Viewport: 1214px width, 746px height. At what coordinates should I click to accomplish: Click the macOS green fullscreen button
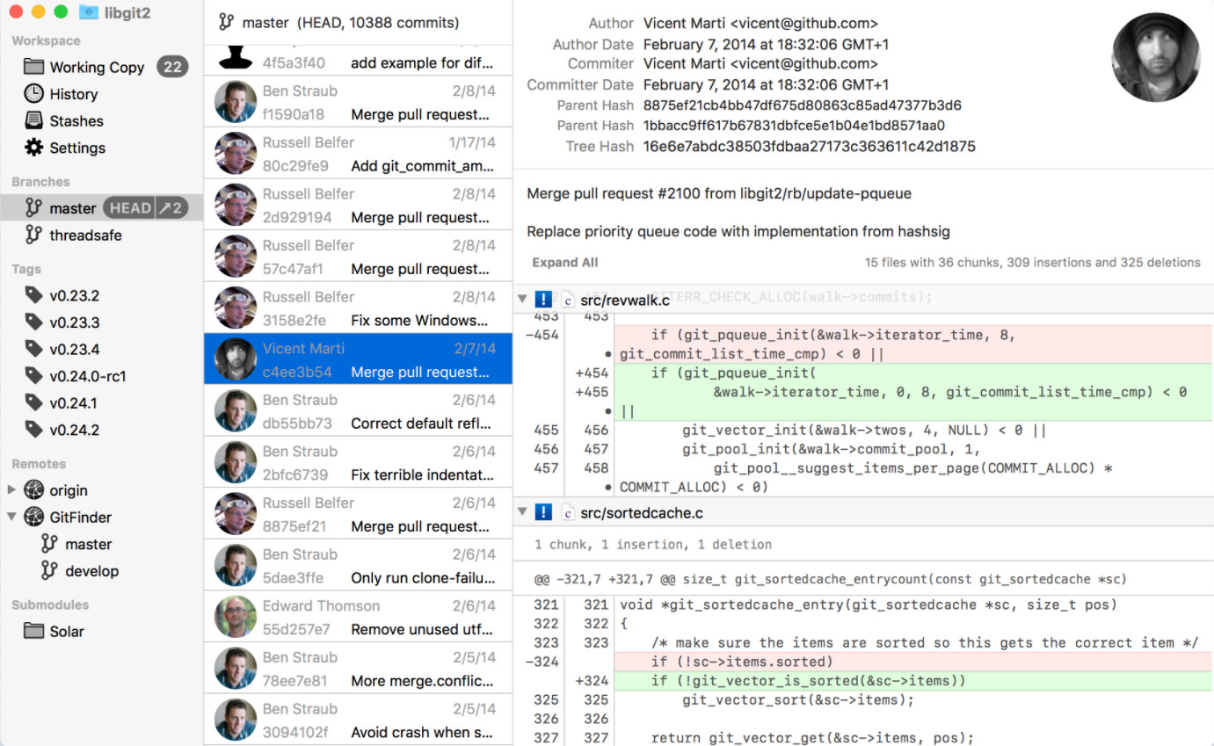click(61, 11)
